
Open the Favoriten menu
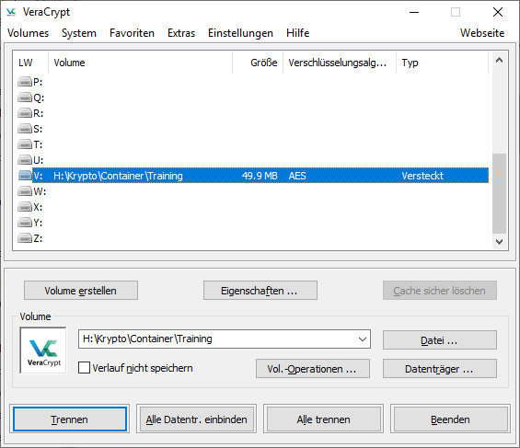(132, 33)
